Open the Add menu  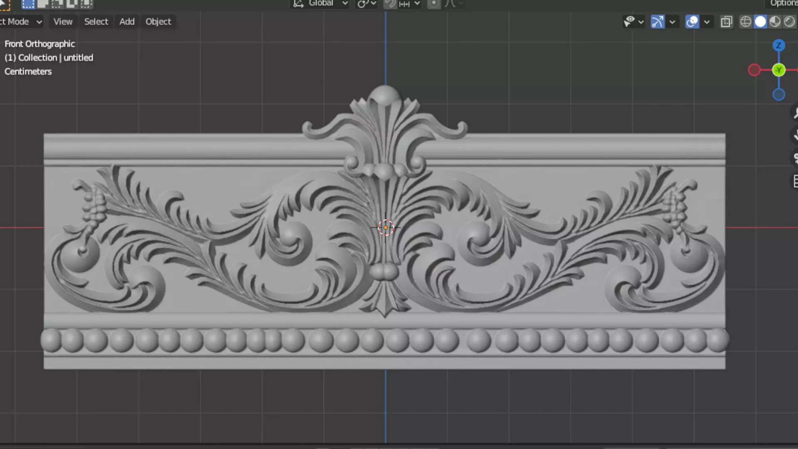127,22
